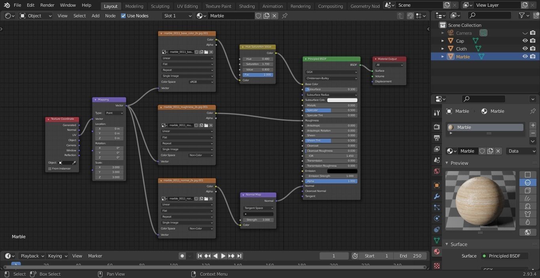The width and height of the screenshot is (540, 278).
Task: Disable Cap object in renders
Action: click(x=533, y=41)
